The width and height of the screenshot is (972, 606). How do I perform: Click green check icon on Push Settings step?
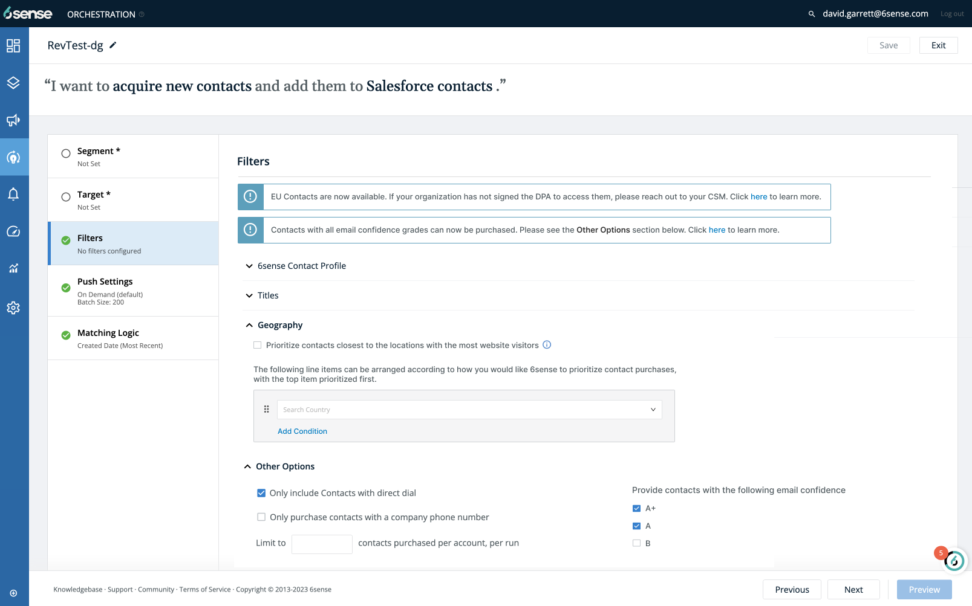(66, 288)
